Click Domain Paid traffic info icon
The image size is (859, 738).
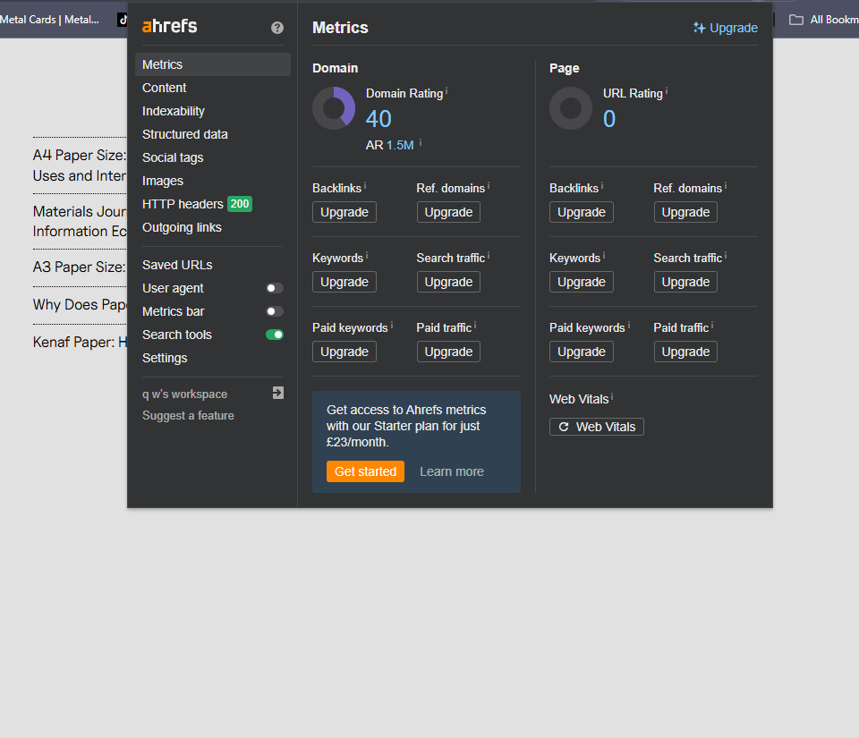click(475, 326)
